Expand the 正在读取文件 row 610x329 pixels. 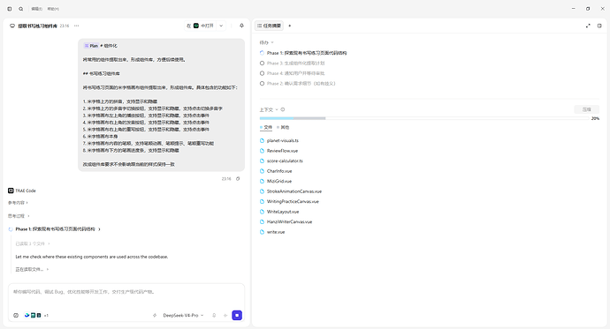32,269
